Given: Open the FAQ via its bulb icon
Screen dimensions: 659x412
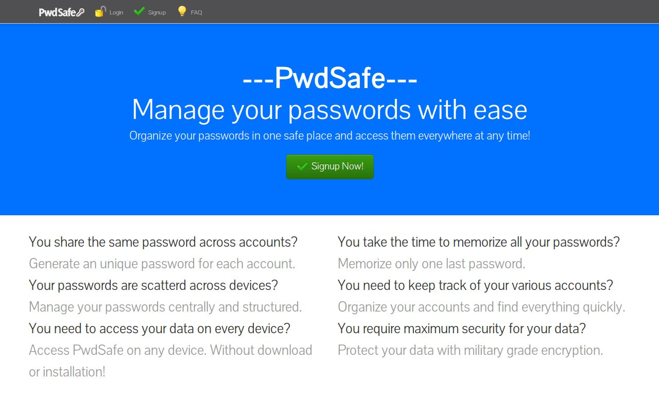Looking at the screenshot, I should pos(181,11).
